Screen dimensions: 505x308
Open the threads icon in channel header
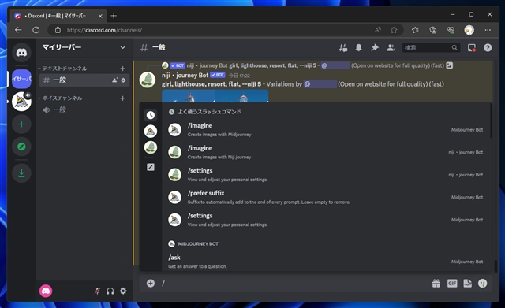(x=343, y=48)
